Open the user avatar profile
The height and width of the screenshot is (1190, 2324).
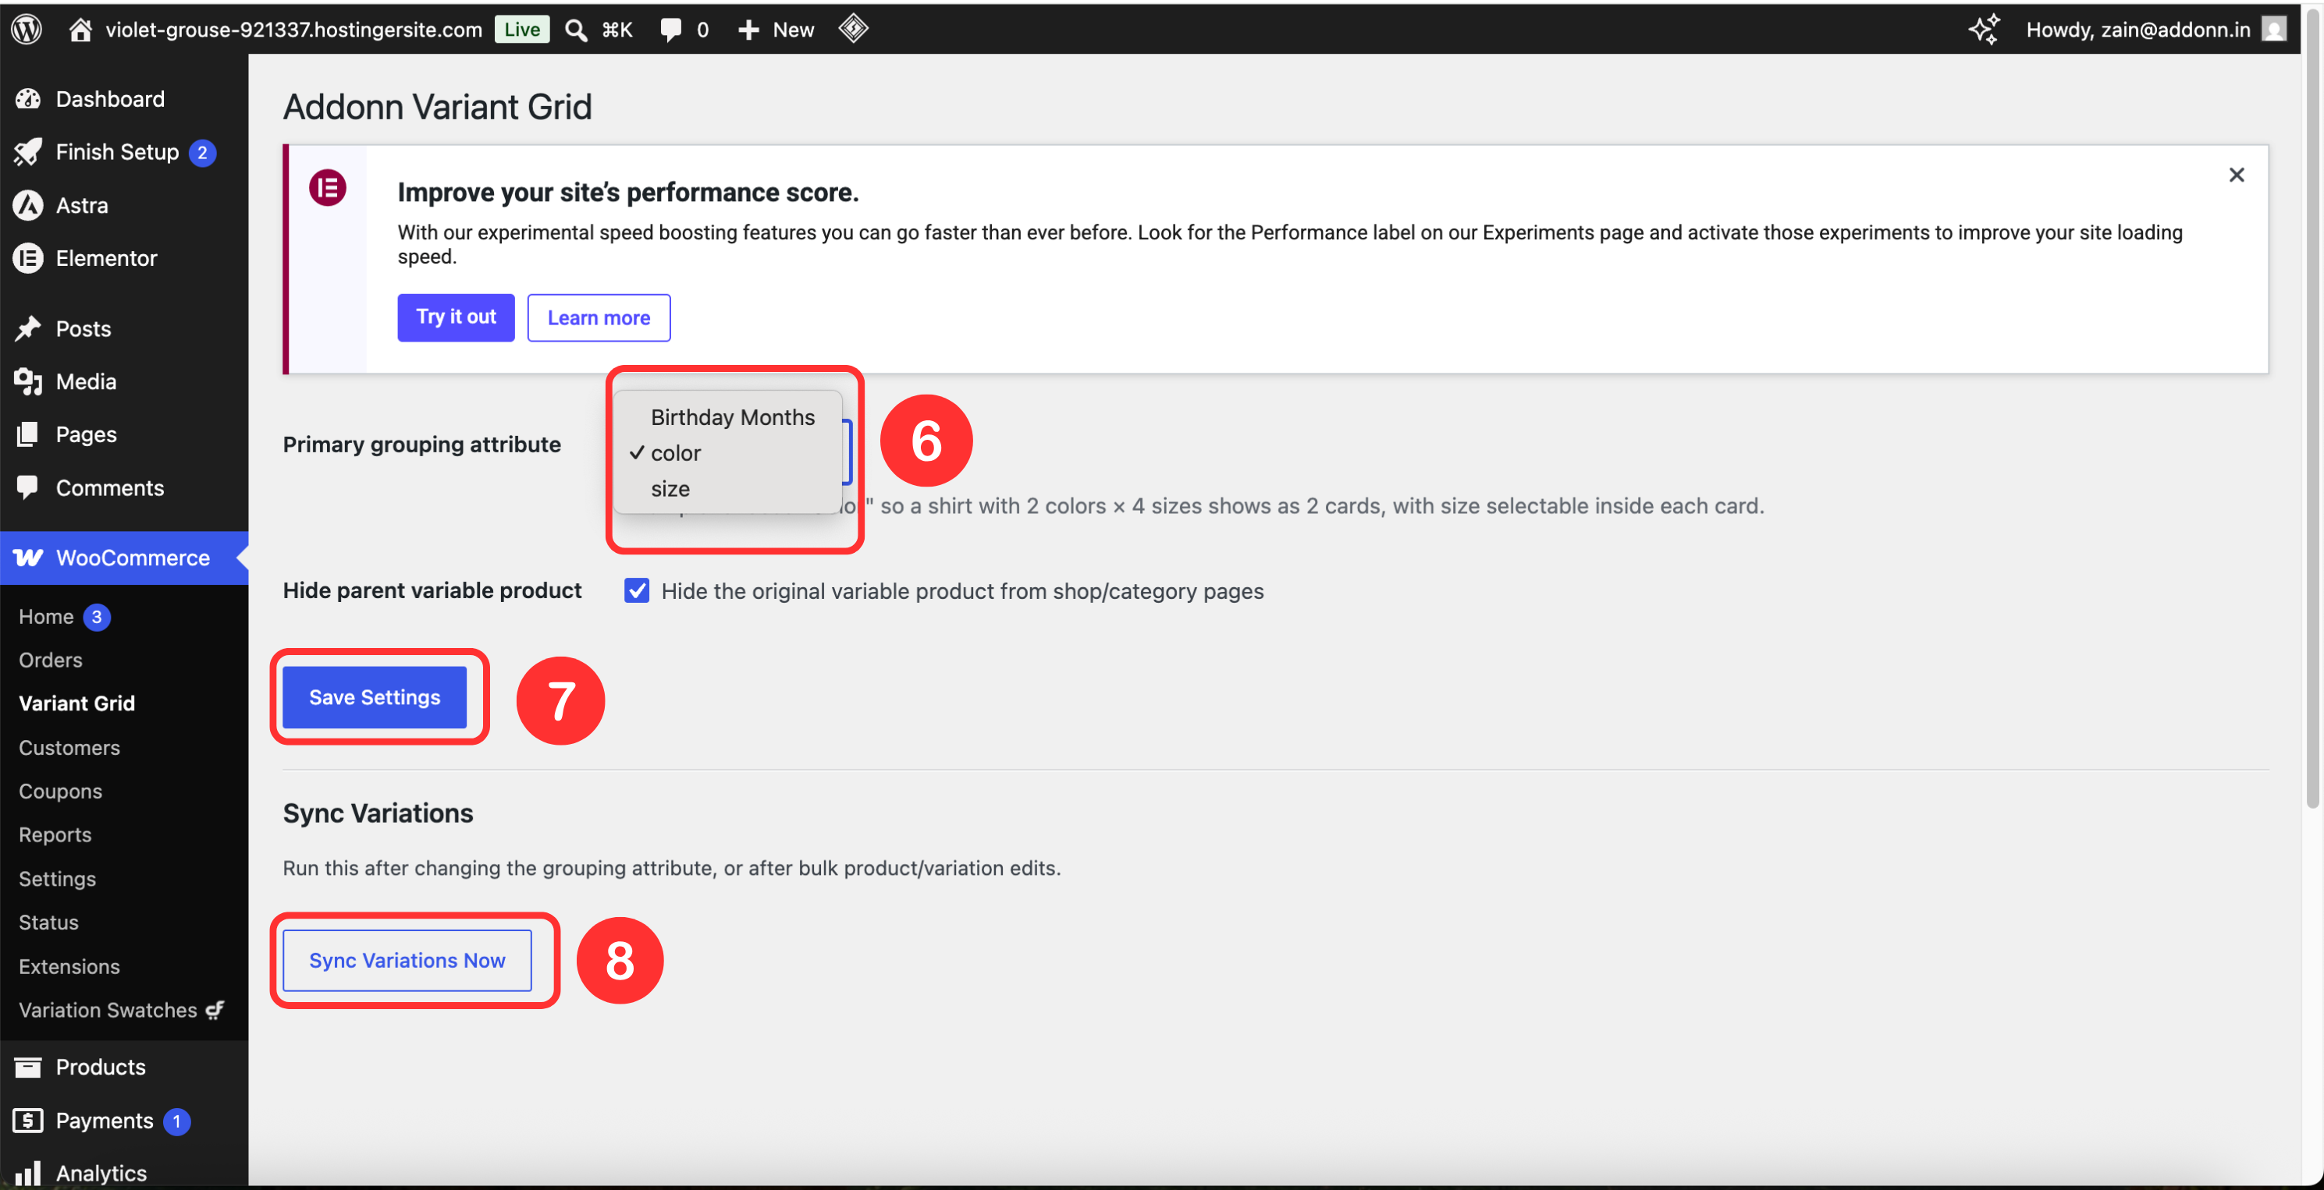2273,30
